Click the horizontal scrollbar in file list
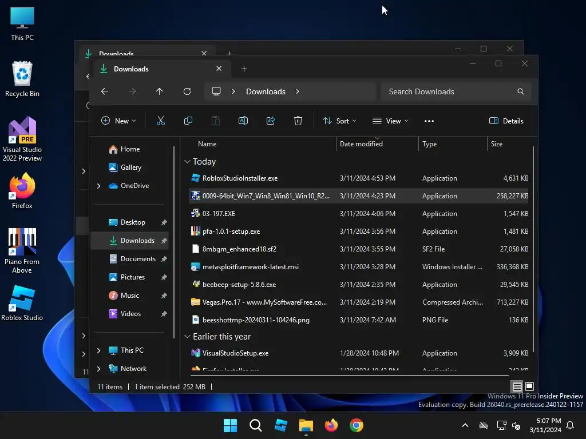This screenshot has width=586, height=439. tap(350, 375)
